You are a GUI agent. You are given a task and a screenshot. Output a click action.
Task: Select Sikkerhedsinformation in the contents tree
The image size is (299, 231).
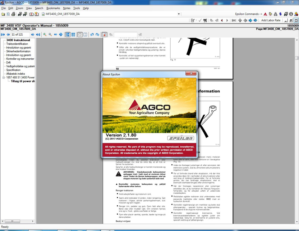[18, 51]
